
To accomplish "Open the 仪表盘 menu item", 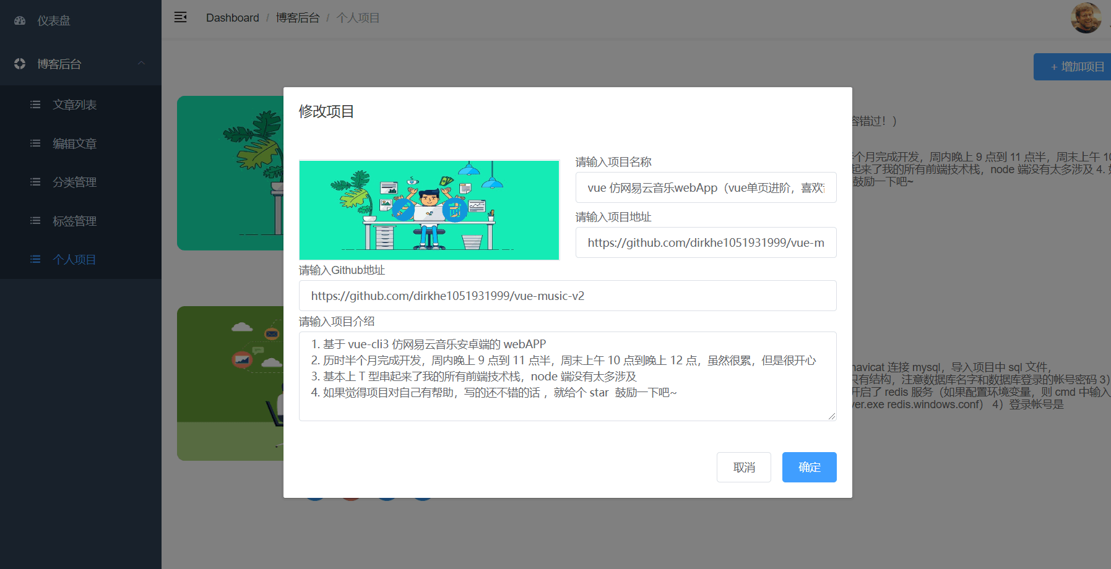I will (80, 20).
